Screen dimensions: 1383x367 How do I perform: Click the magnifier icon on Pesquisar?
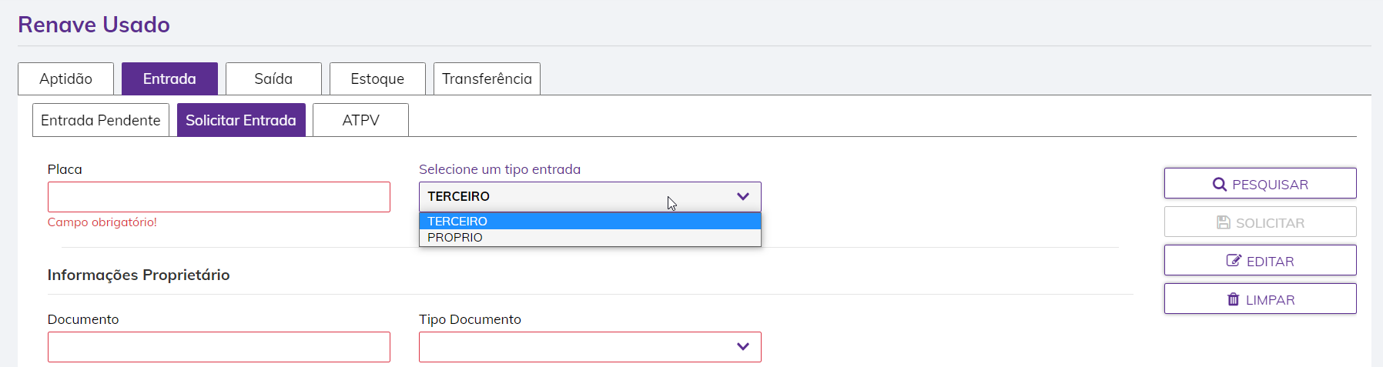click(x=1220, y=185)
